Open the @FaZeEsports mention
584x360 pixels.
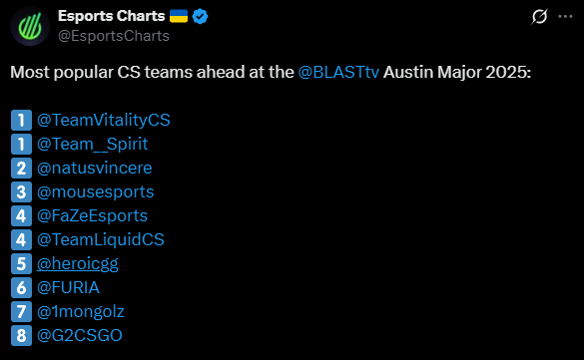92,216
